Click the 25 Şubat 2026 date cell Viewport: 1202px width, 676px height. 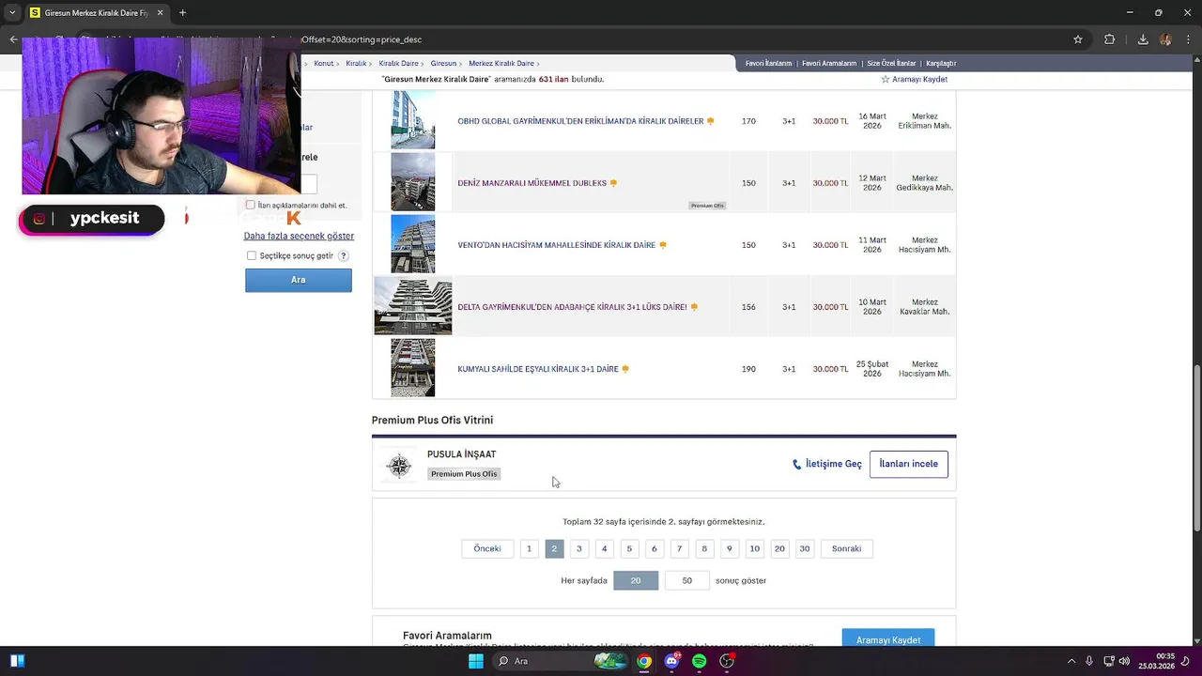click(872, 369)
